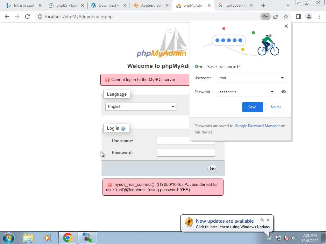
Task: Close the phpMyAdmin tab
Action: tap(209, 6)
